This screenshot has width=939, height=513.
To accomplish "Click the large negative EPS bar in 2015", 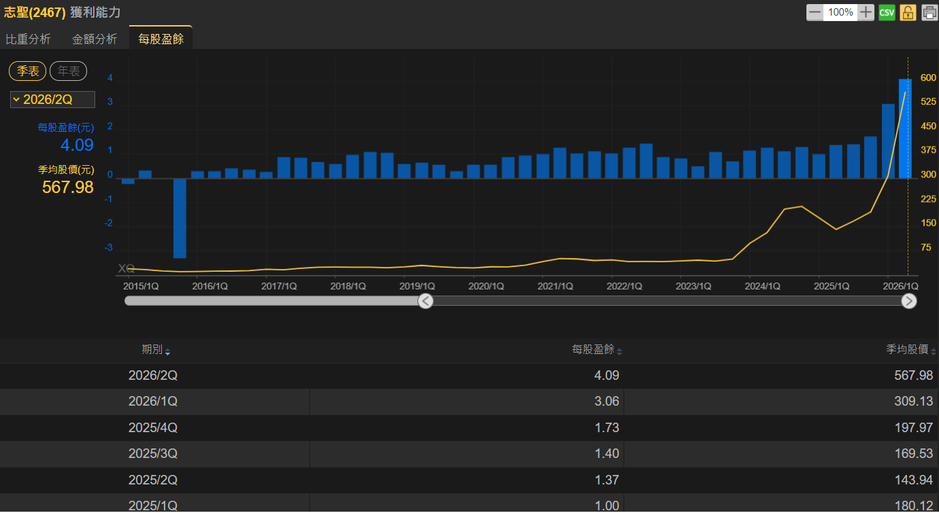I will 180,218.
